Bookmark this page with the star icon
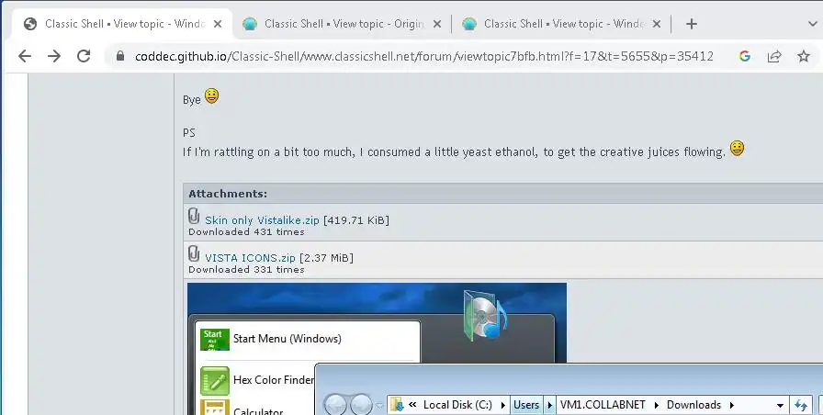The height and width of the screenshot is (415, 823). click(x=804, y=56)
